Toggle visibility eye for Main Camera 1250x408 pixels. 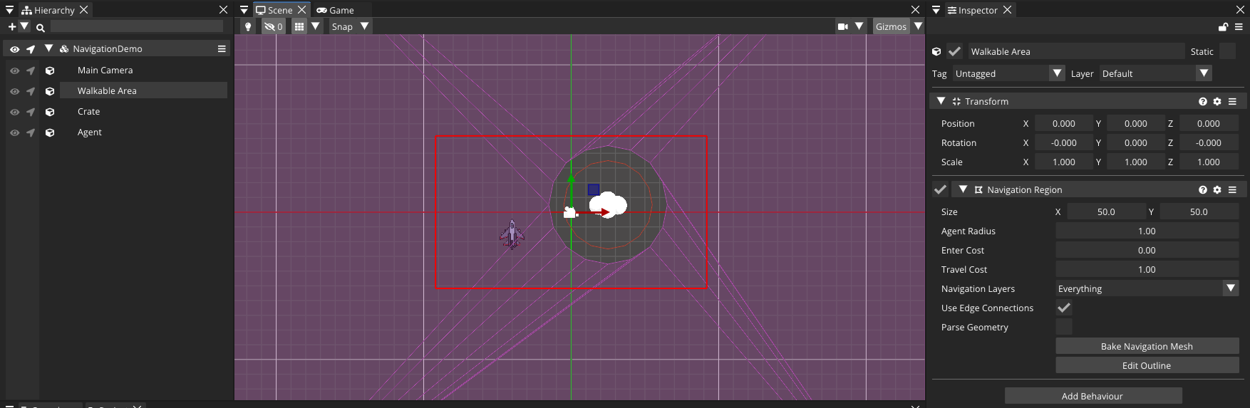tap(14, 70)
